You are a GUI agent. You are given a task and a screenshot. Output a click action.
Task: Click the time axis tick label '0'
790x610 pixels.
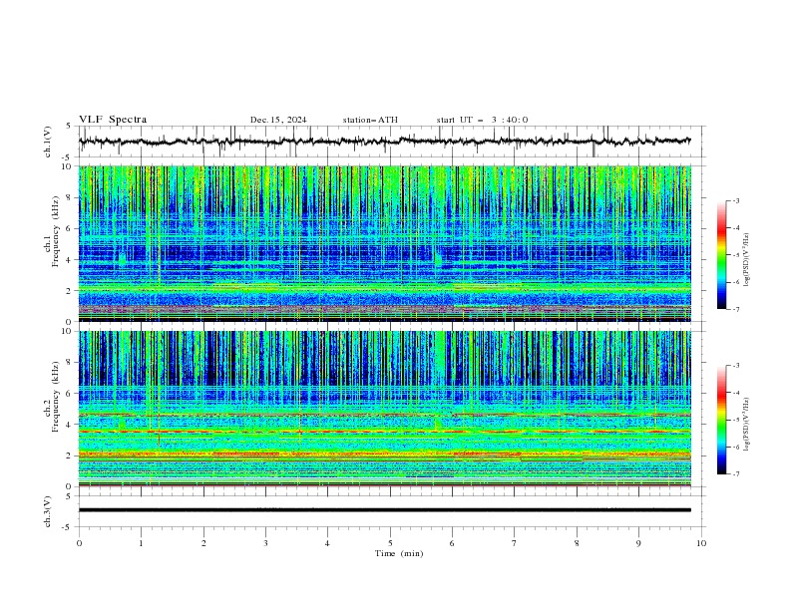click(79, 543)
